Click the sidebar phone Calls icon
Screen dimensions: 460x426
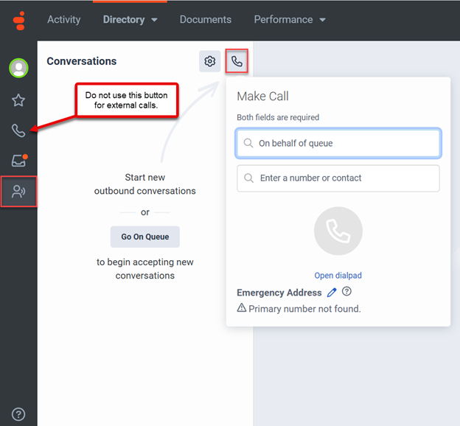coord(18,131)
